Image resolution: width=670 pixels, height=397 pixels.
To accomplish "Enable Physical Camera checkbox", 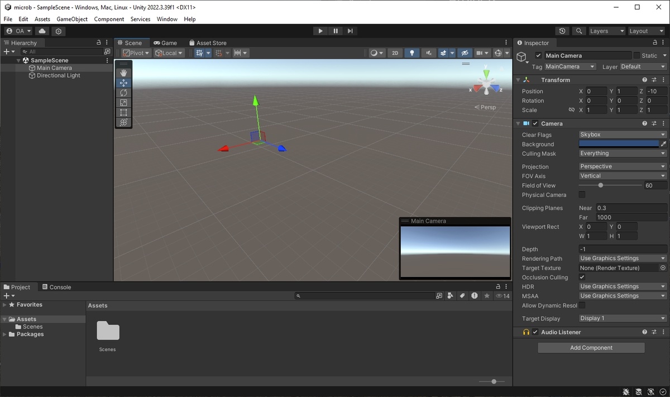I will tap(582, 195).
